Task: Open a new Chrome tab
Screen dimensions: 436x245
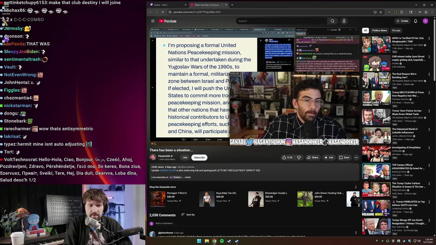Action: (232, 5)
